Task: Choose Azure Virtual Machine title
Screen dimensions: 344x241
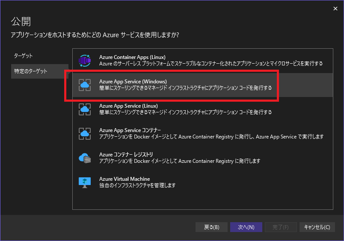Action: pyautogui.click(x=125, y=179)
